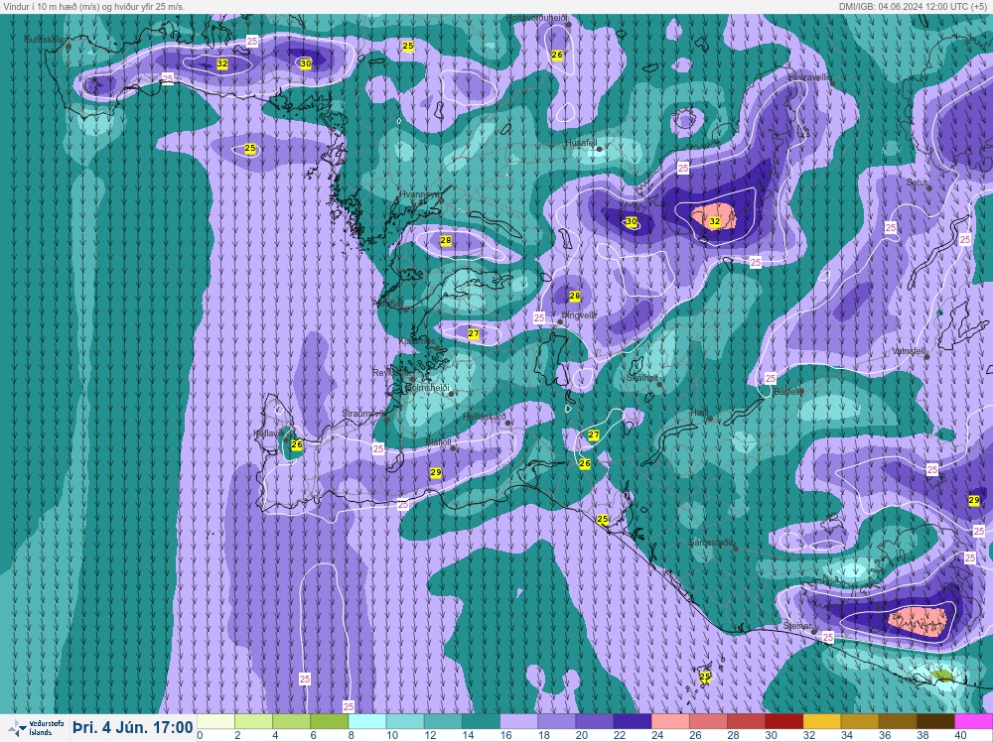Click the Hólmsheiði station label

tap(427, 387)
